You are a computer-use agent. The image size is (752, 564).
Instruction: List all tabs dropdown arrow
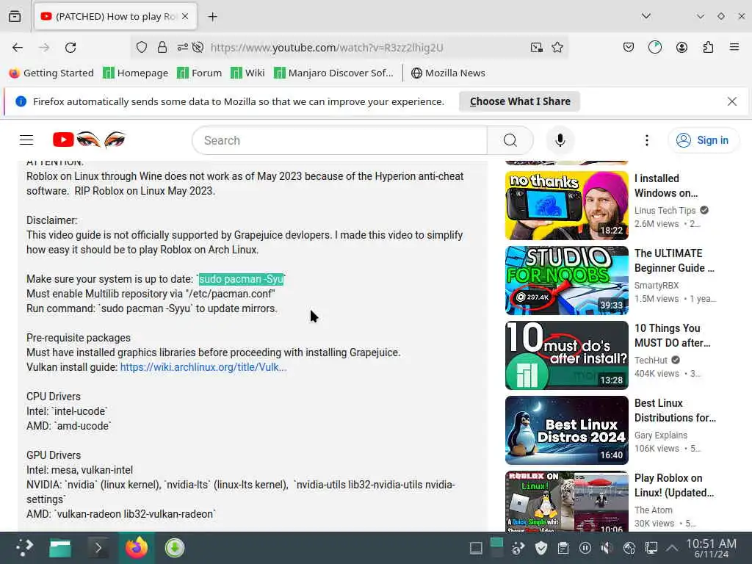click(x=646, y=16)
